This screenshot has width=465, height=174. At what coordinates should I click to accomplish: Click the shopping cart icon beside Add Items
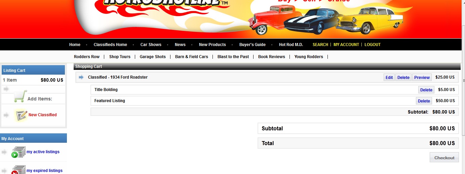pyautogui.click(x=20, y=97)
